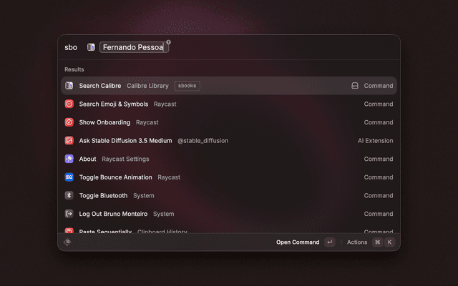
Task: Click the Raycast subtitle next to Show Onboarding
Action: click(x=147, y=122)
